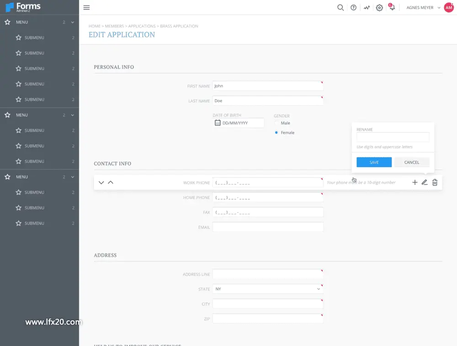Open the State NY dropdown
The width and height of the screenshot is (457, 346).
click(267, 289)
